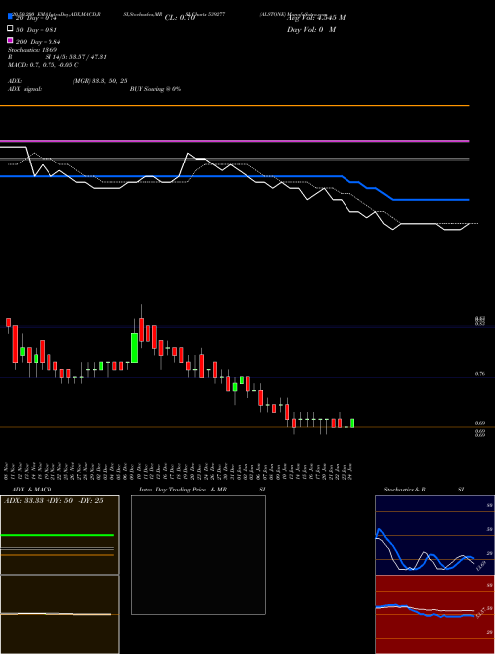Image resolution: width=495 pixels, height=654 pixels.
Task: Select the 'Day Vol: 0 M' text
Action: pos(311,29)
